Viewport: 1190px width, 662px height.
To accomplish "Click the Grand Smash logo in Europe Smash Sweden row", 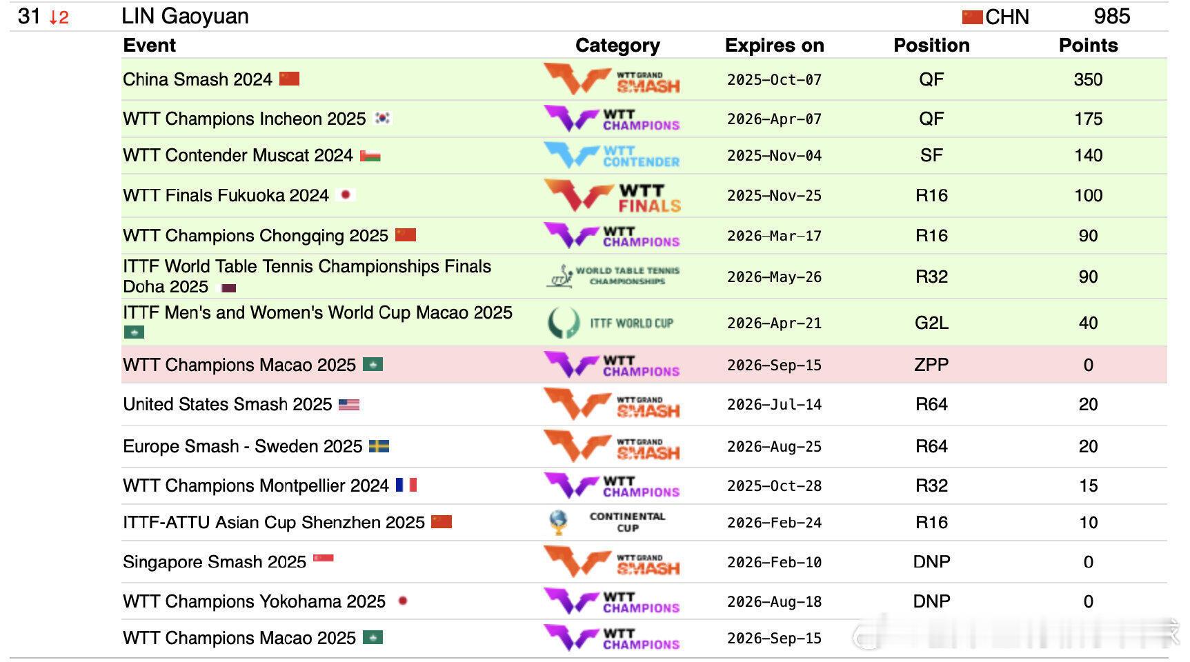I will (x=612, y=446).
